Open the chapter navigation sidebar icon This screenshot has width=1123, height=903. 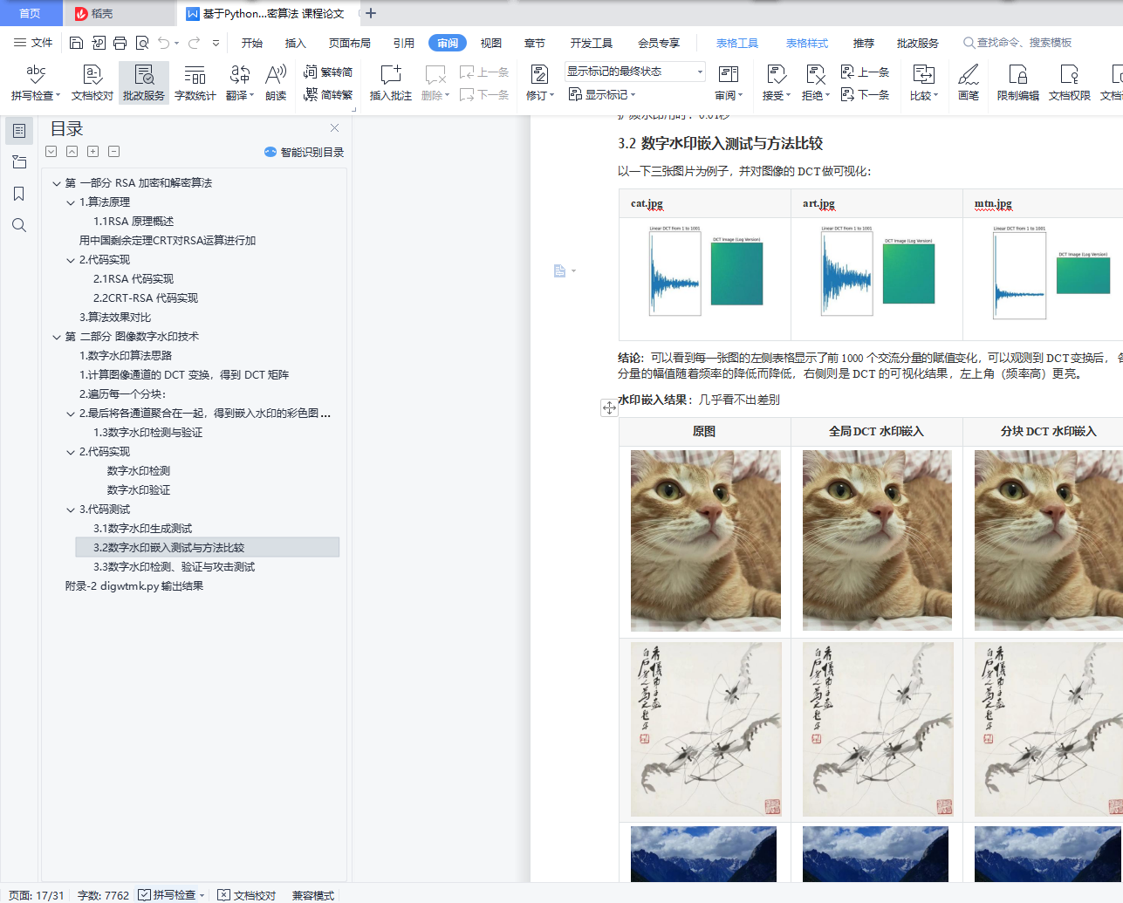(x=19, y=162)
